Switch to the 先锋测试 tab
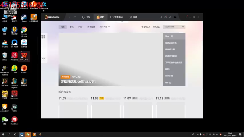The height and width of the screenshot is (137, 244). click(117, 17)
